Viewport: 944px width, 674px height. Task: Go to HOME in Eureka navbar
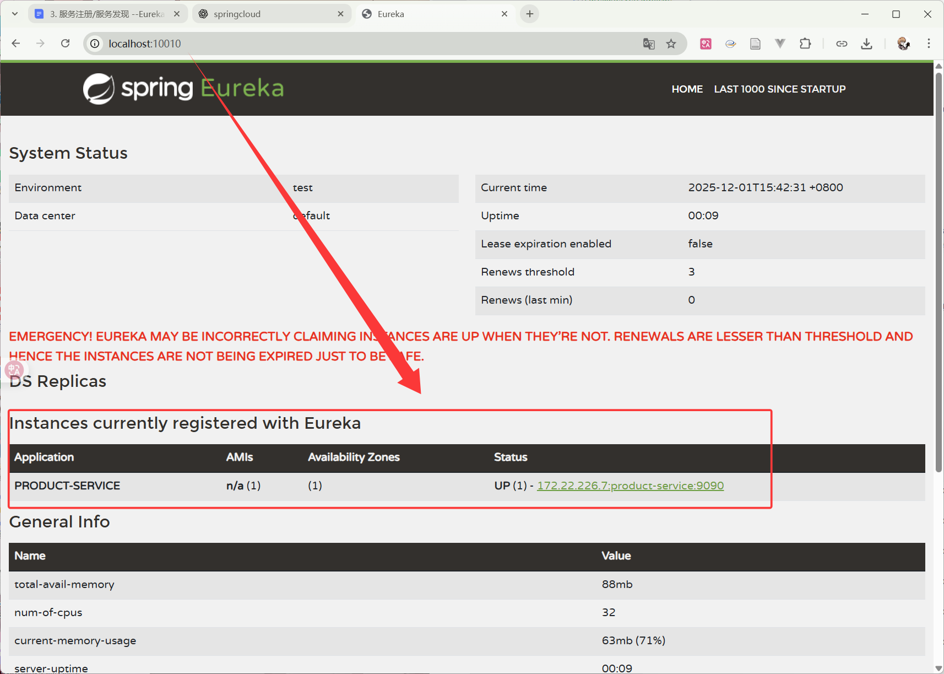pos(687,89)
